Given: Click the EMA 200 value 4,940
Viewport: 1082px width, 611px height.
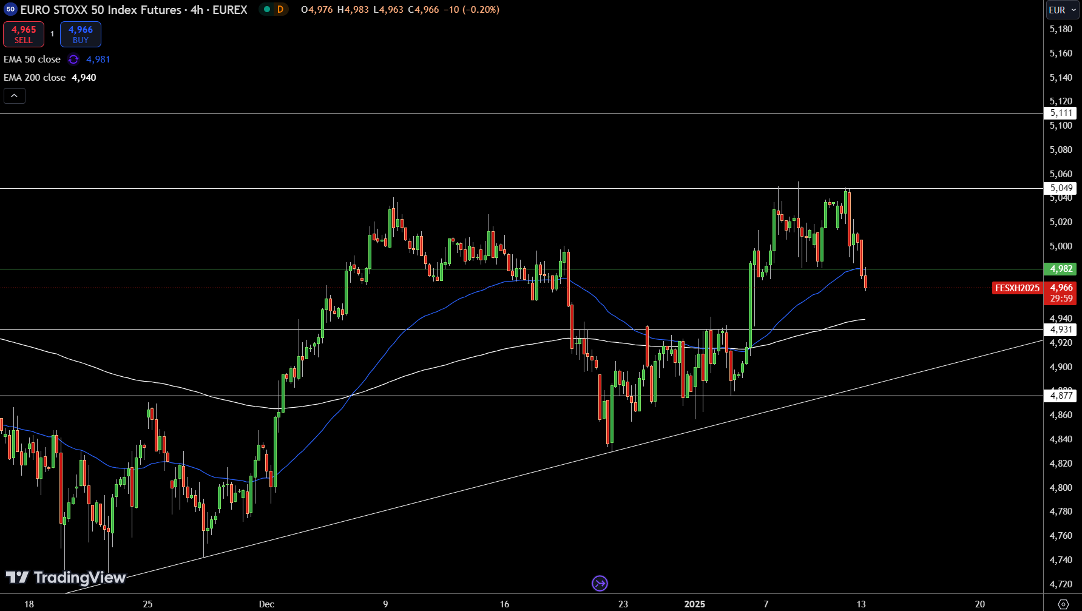Looking at the screenshot, I should point(84,78).
